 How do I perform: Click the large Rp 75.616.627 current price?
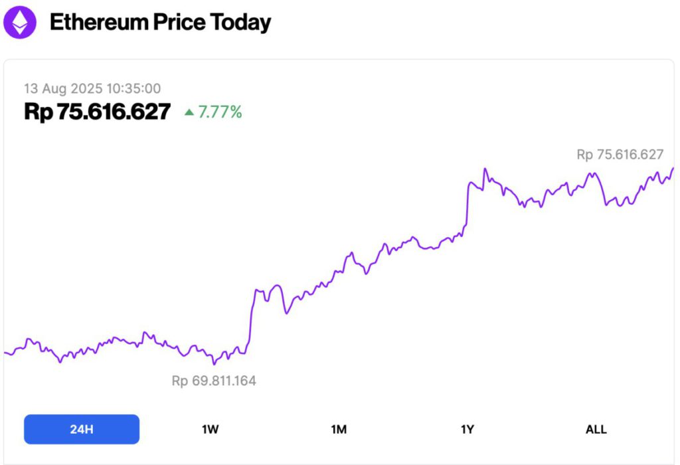click(x=96, y=112)
